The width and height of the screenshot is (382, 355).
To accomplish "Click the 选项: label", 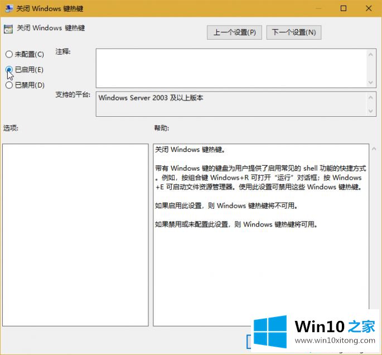I will click(11, 128).
